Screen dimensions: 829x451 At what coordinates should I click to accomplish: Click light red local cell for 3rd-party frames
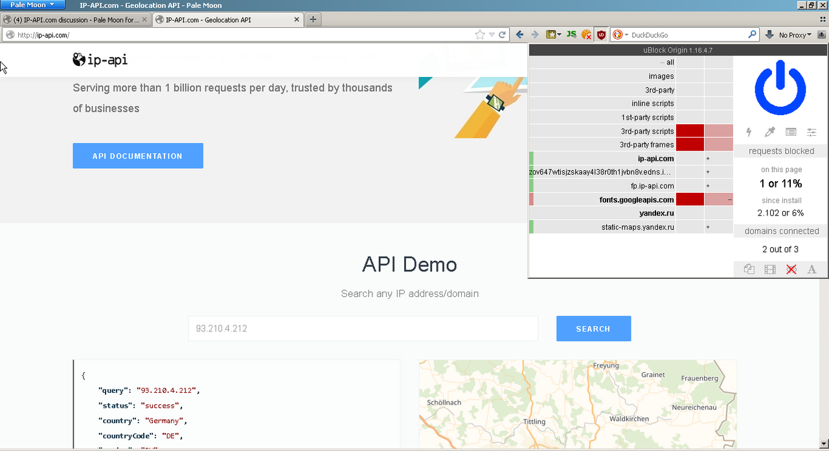[719, 144]
